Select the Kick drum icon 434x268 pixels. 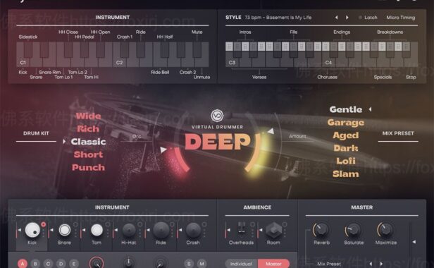click(x=32, y=230)
